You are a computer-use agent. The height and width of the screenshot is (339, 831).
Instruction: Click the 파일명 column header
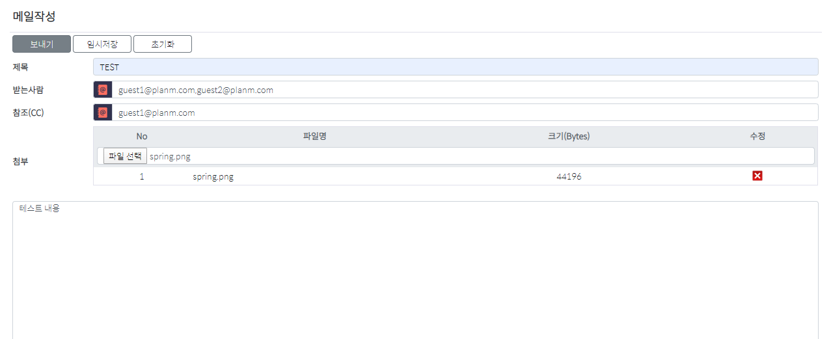pyautogui.click(x=314, y=136)
